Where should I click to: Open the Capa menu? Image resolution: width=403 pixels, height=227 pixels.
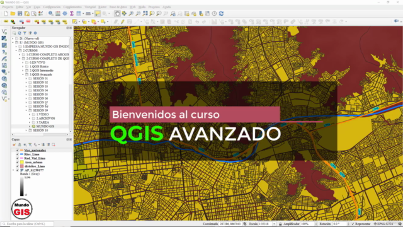pyautogui.click(x=37, y=7)
